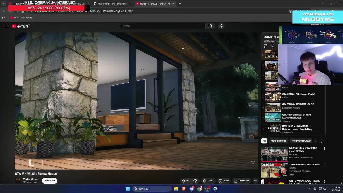The image size is (343, 193).
Task: Click the Wyszukaj taskbar search box
Action: pos(152,189)
